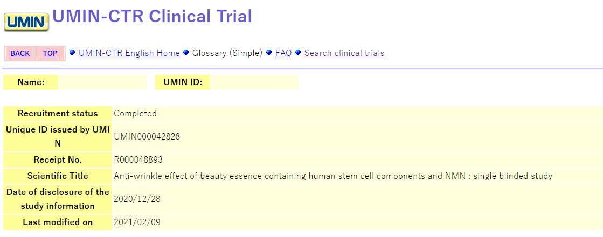The image size is (603, 237).
Task: Click the empty Name field
Action: 103,82
